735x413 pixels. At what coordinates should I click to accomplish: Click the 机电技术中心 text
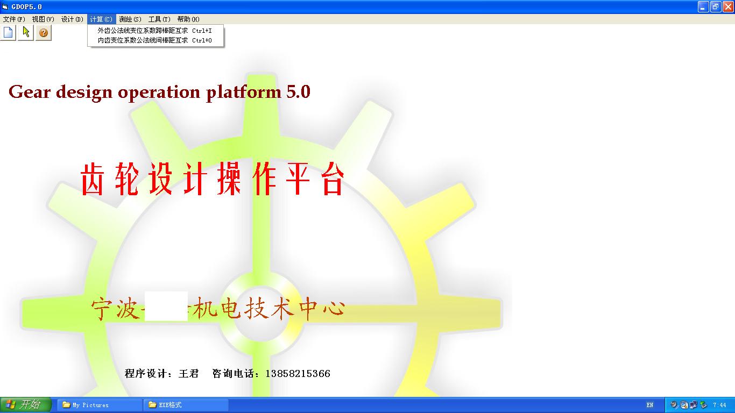(x=268, y=309)
